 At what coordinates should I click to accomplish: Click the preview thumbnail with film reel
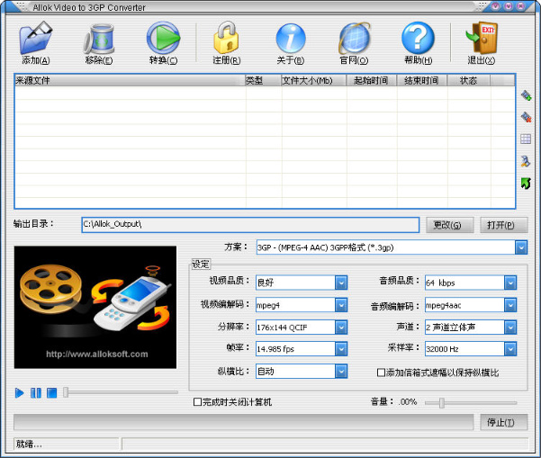(x=95, y=308)
